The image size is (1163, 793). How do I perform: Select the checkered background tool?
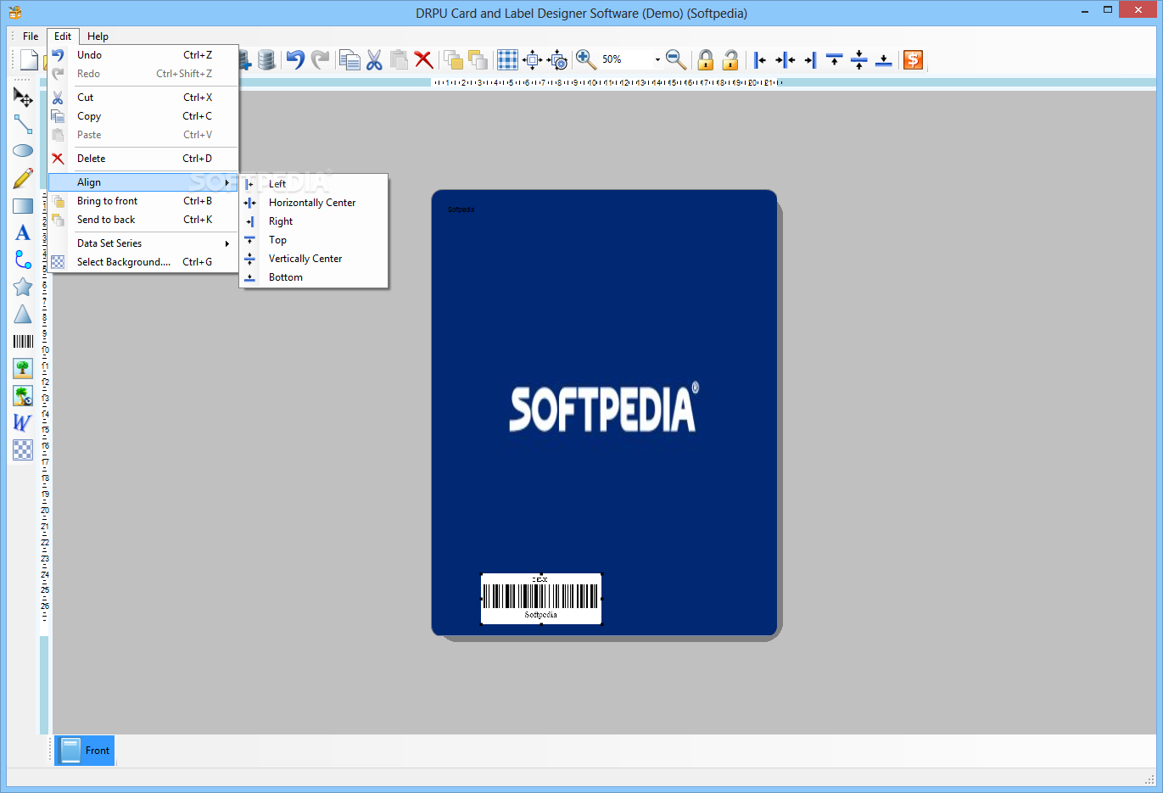pyautogui.click(x=23, y=450)
